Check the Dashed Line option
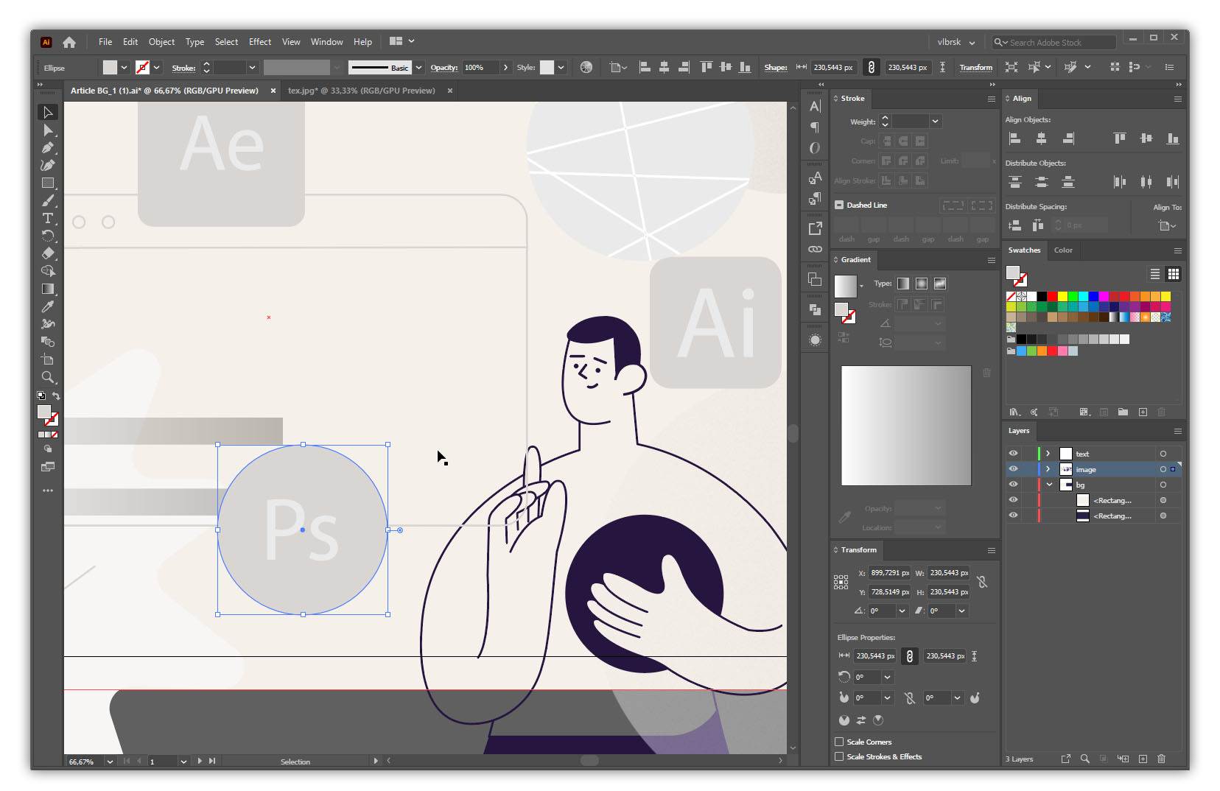 839,205
